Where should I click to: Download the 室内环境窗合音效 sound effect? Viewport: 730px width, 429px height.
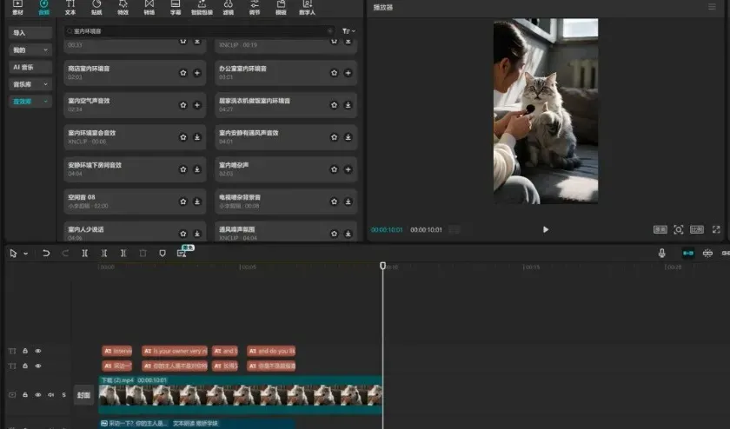pyautogui.click(x=197, y=137)
